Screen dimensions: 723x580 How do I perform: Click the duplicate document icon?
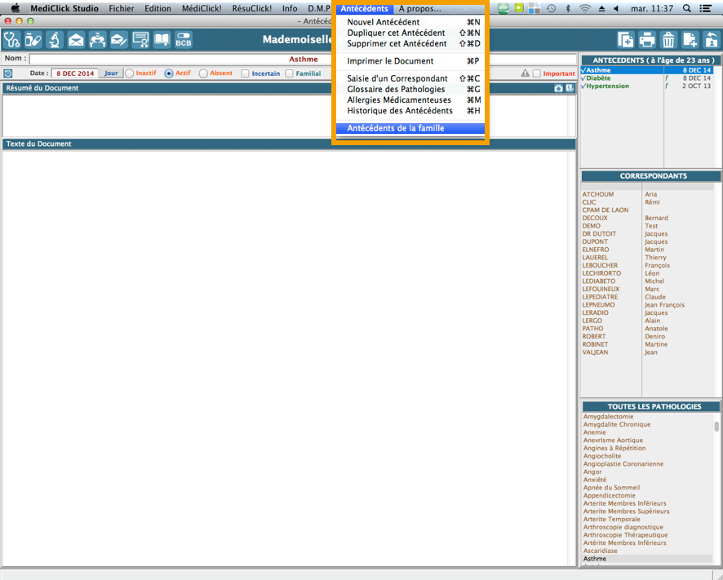[626, 39]
